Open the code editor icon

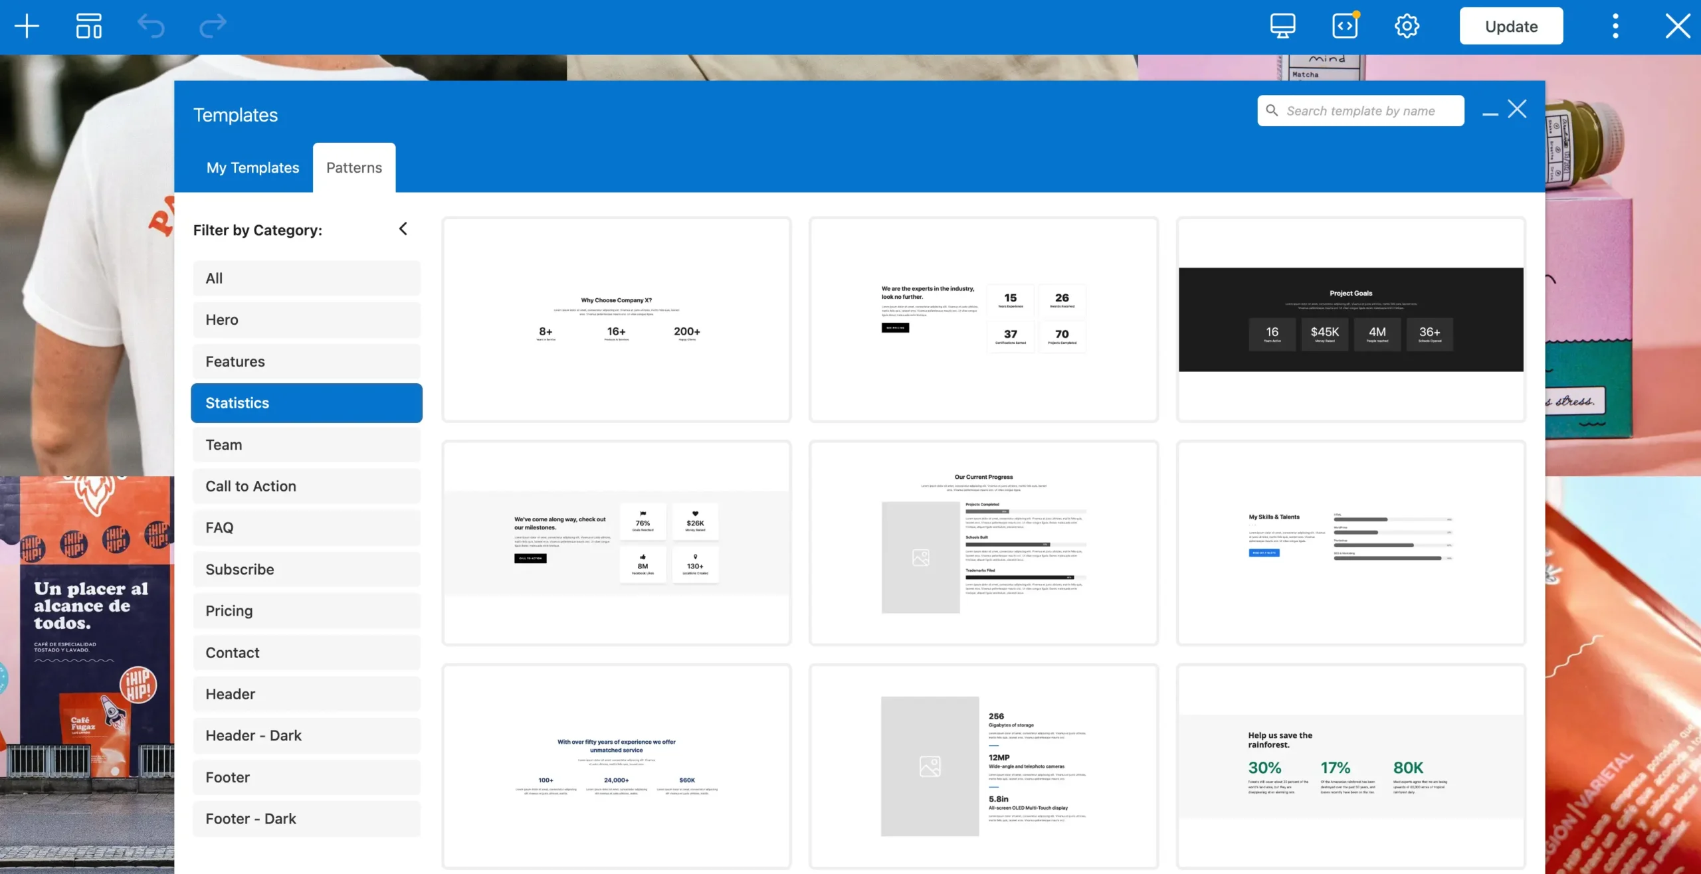tap(1345, 27)
